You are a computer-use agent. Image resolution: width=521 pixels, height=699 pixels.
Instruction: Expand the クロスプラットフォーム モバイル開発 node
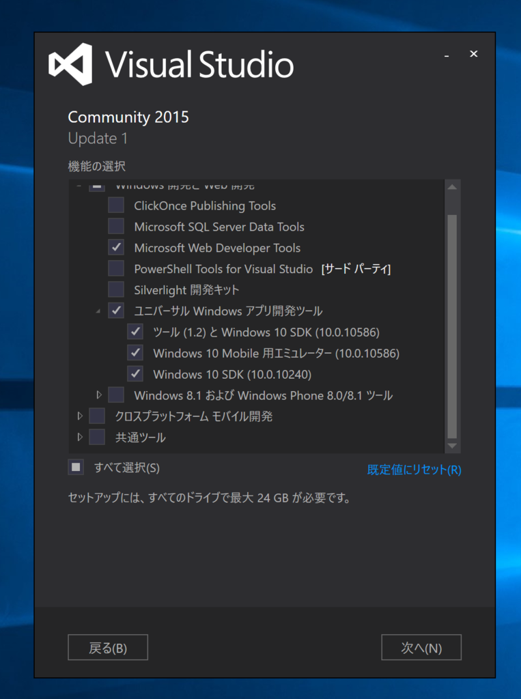(x=80, y=416)
